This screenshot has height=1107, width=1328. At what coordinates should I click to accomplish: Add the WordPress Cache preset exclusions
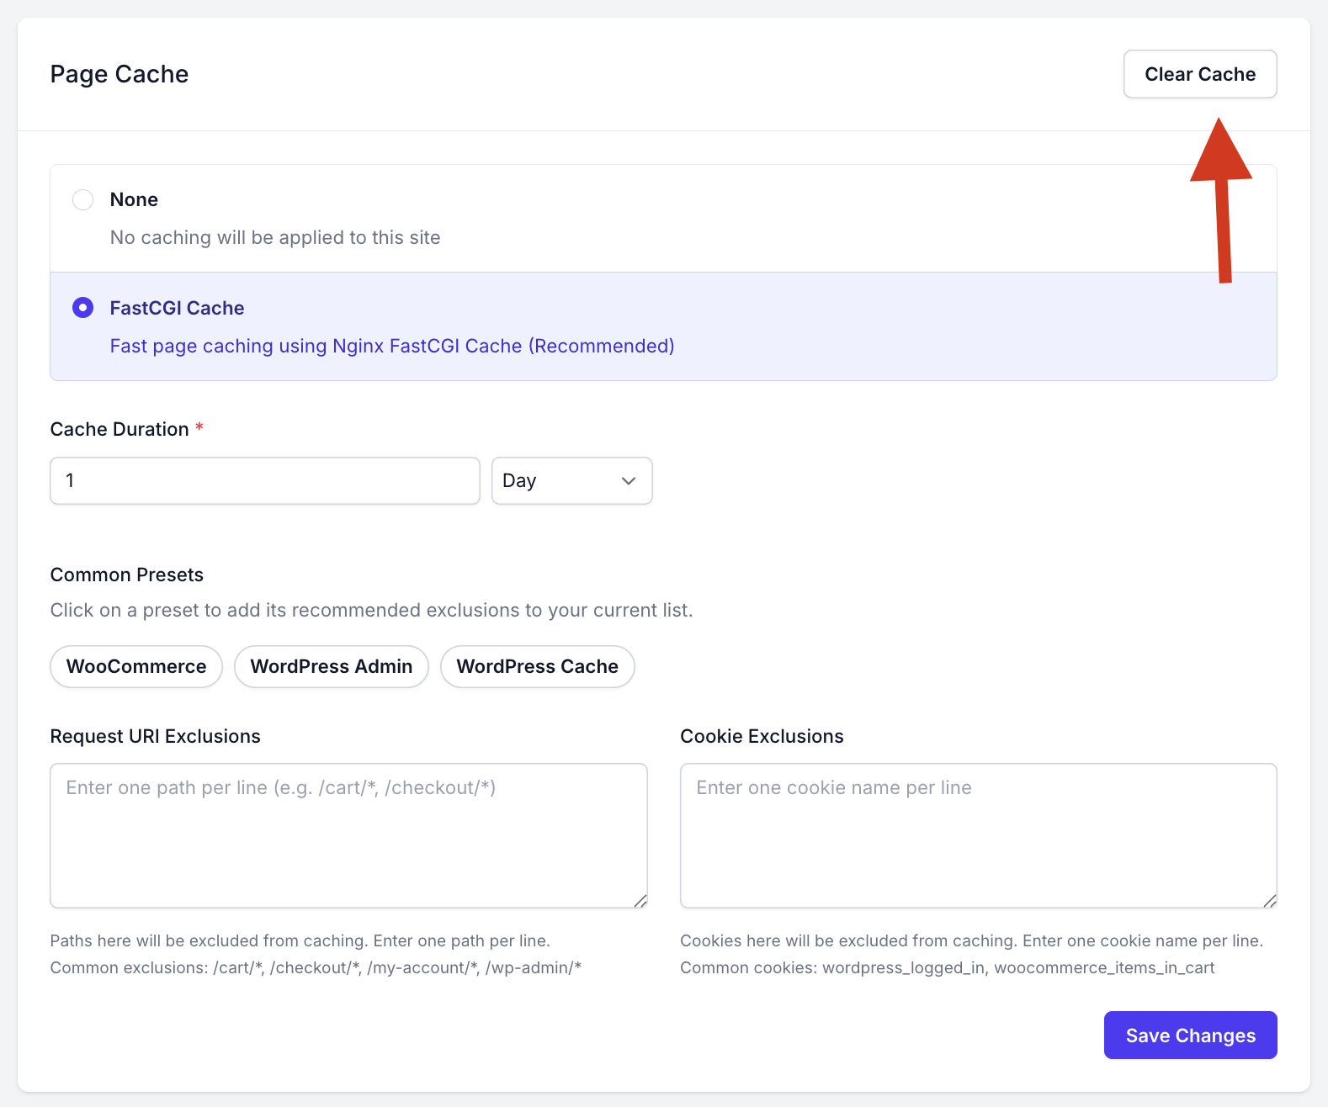pos(538,666)
